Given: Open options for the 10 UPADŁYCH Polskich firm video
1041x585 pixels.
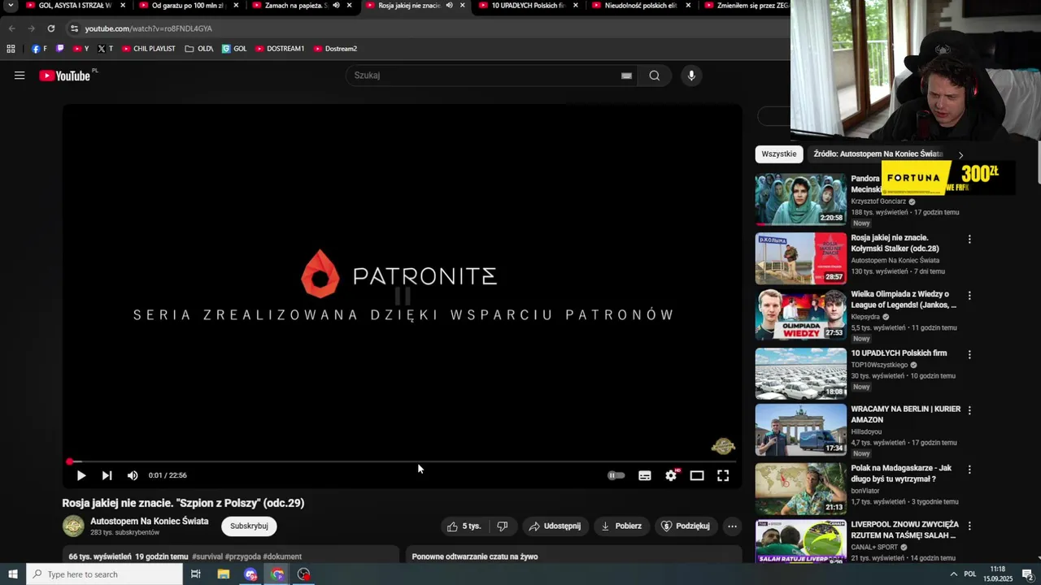Looking at the screenshot, I should pyautogui.click(x=969, y=354).
